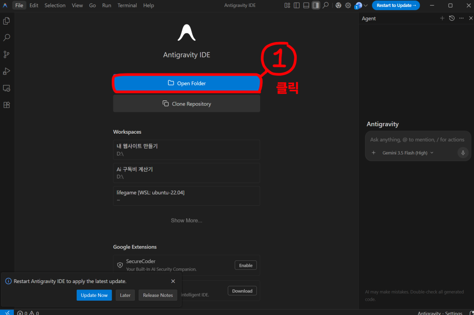Open the View menu
The width and height of the screenshot is (474, 315).
point(77,6)
